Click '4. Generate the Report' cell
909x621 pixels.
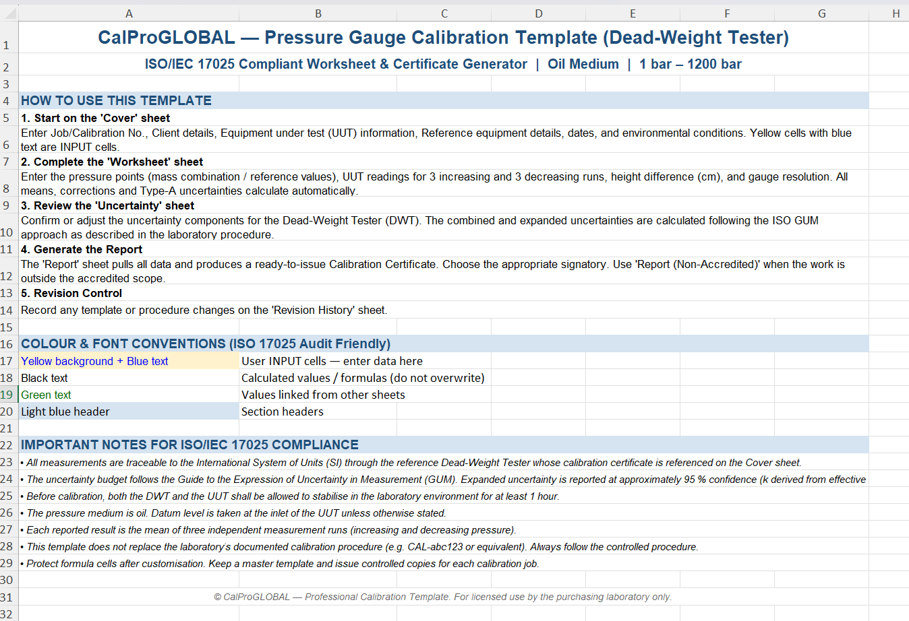coord(444,249)
